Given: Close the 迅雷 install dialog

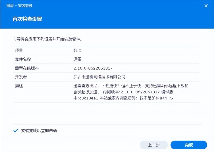Looking at the screenshot, I should click(x=206, y=6).
